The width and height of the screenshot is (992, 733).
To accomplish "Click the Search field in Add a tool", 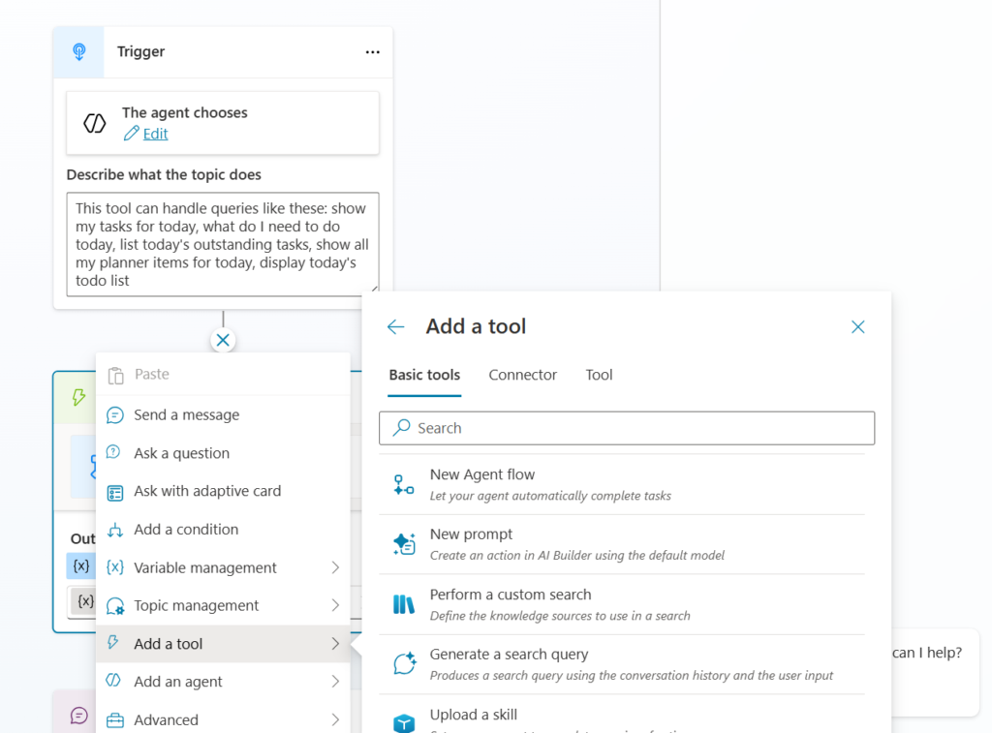I will click(627, 428).
